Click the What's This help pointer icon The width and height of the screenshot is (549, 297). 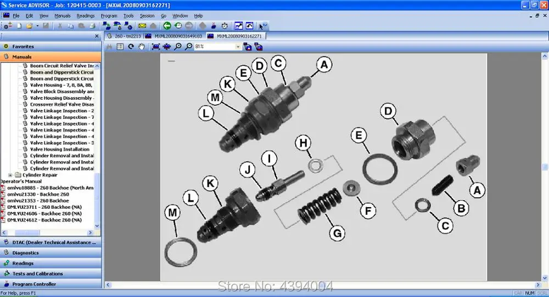click(263, 26)
